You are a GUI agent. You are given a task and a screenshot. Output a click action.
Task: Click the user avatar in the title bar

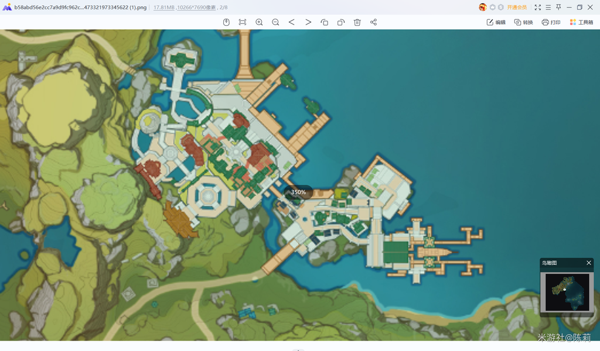pyautogui.click(x=483, y=7)
